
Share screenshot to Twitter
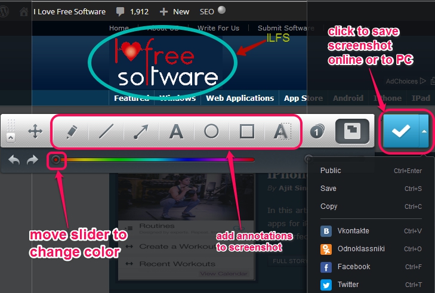point(371,285)
